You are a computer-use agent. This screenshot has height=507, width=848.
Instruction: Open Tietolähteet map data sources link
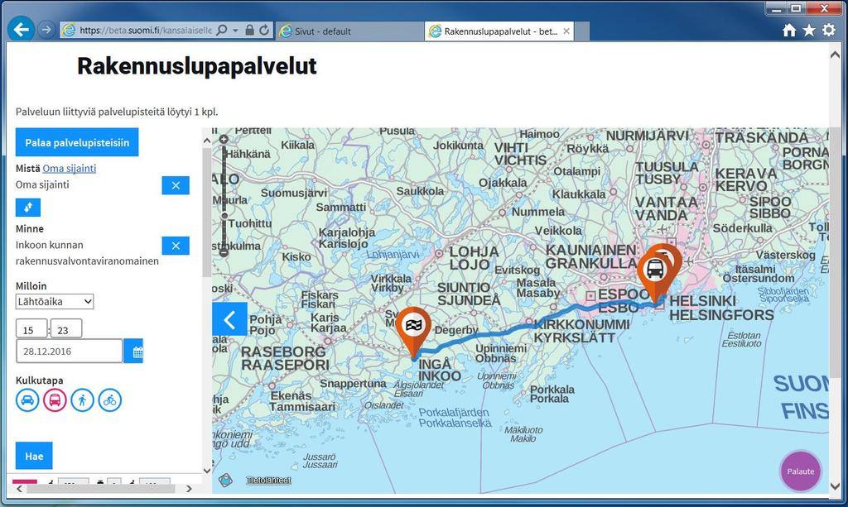point(269,480)
